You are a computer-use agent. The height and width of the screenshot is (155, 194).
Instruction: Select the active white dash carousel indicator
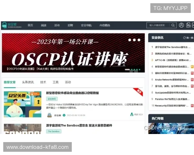click(127, 70)
